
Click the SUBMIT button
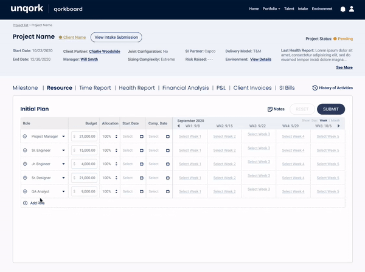pyautogui.click(x=331, y=109)
